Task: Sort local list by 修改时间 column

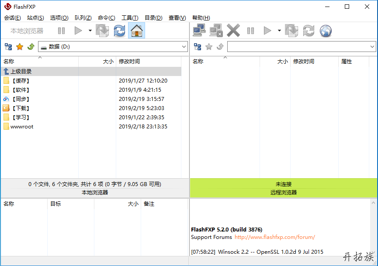Action: coord(149,62)
